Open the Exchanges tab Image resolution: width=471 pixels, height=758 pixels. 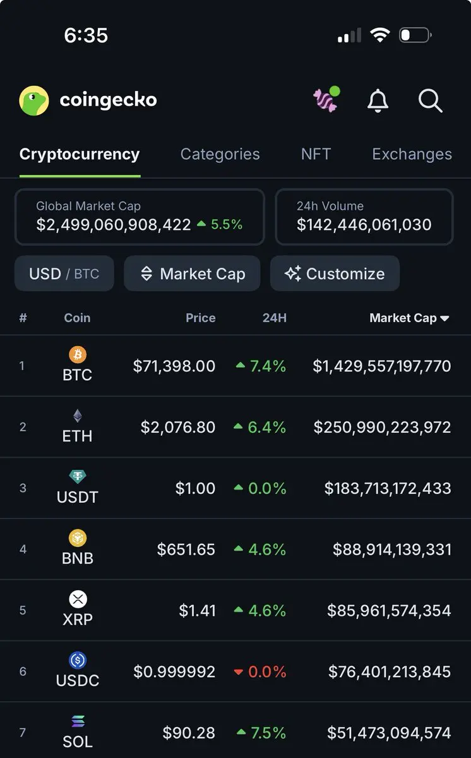tap(412, 154)
